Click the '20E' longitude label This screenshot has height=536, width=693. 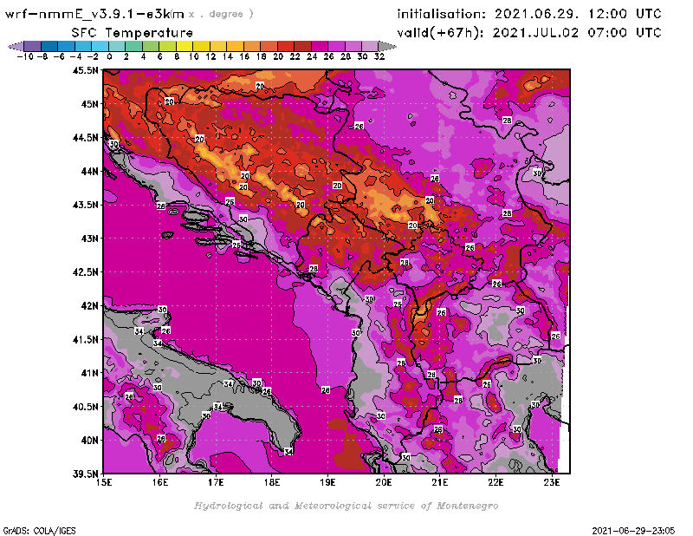tap(384, 482)
